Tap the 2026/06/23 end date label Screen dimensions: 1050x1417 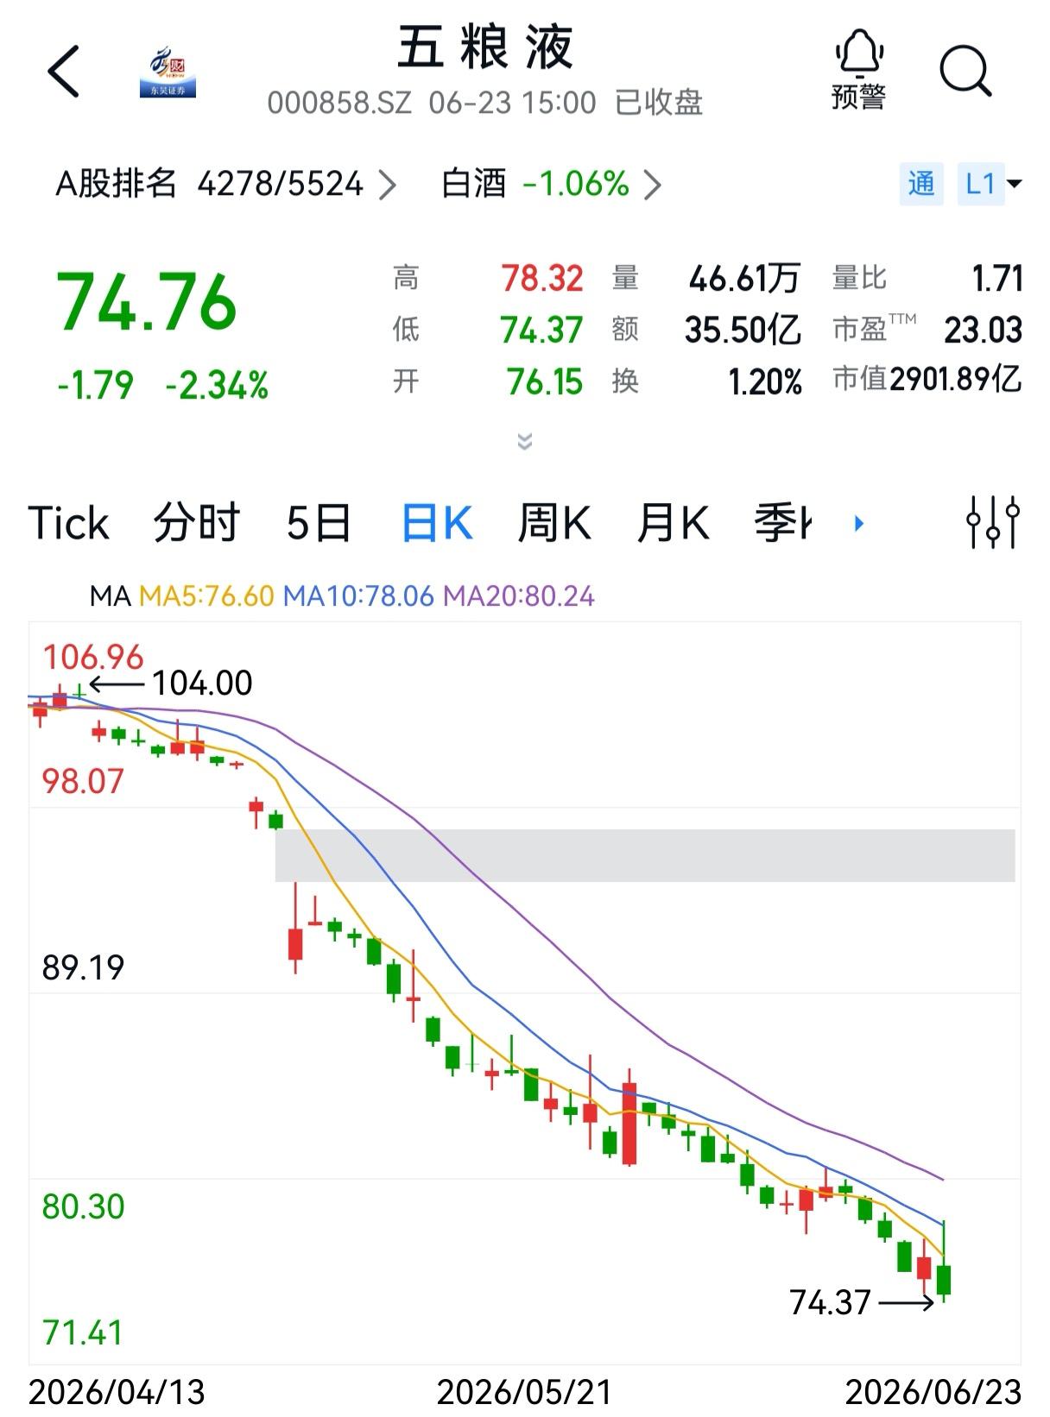point(933,1393)
